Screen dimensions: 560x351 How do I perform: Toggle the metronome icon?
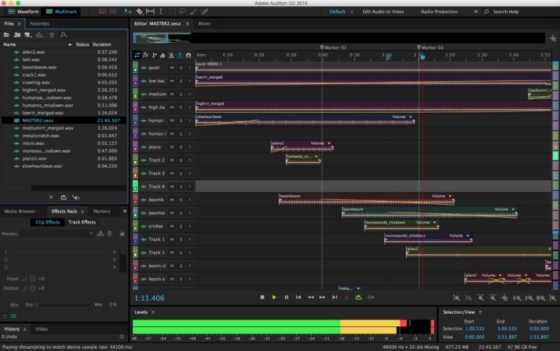click(x=171, y=55)
